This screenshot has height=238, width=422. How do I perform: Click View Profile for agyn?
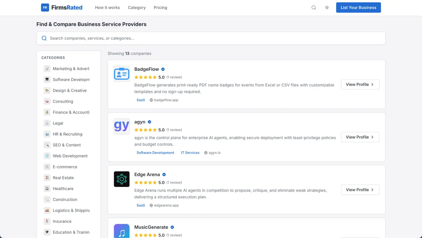pos(360,137)
